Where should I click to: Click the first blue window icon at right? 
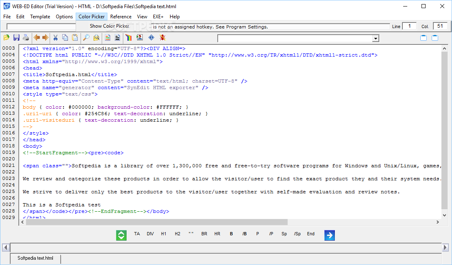(424, 38)
